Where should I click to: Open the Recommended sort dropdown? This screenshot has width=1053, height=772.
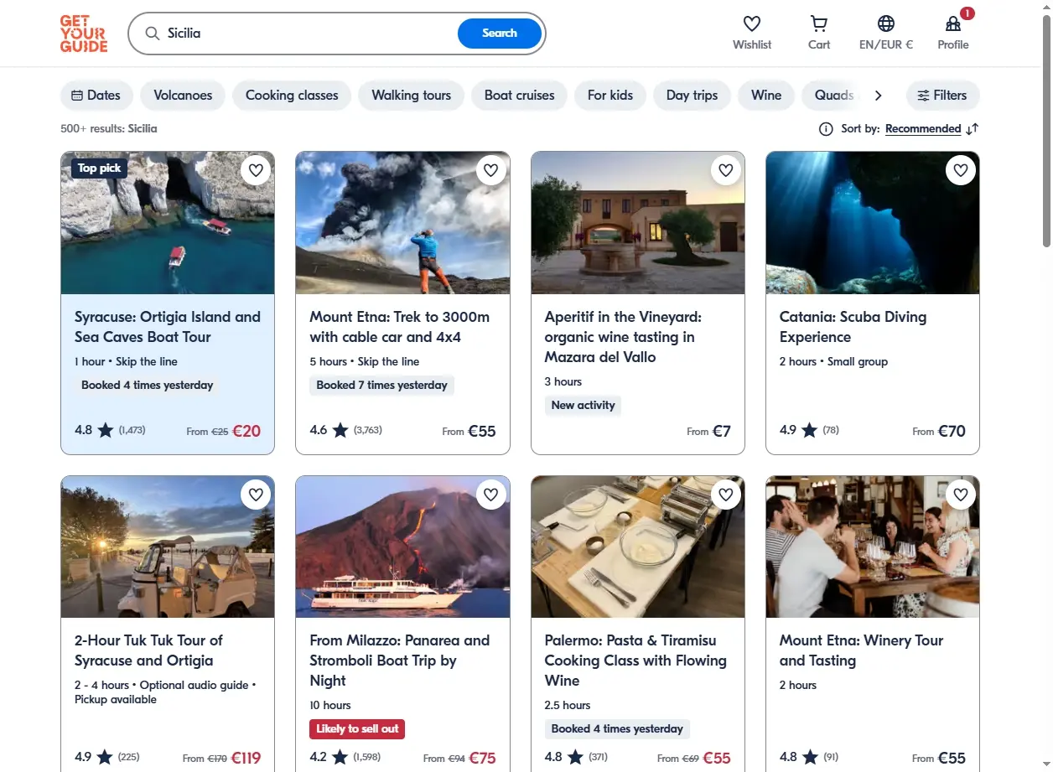click(923, 129)
